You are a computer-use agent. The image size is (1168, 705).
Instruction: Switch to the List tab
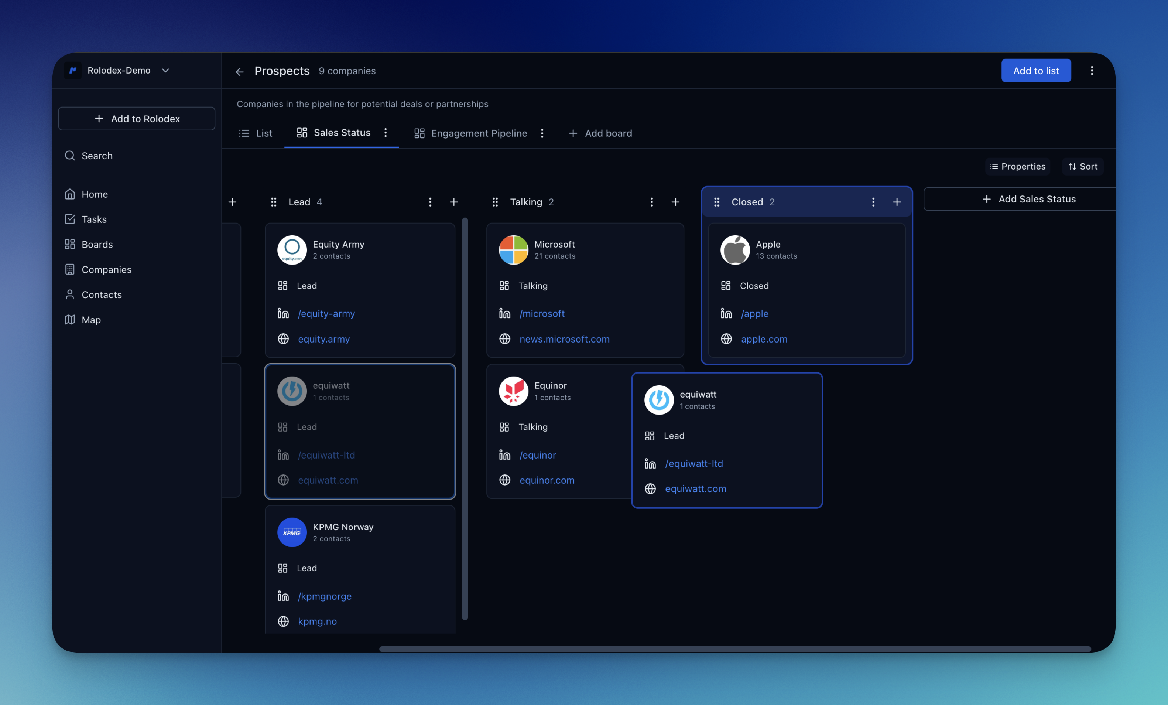256,133
